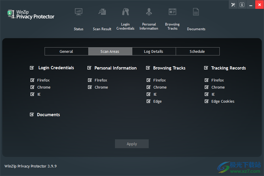Toggle the Tracking Records group checkbox

pos(206,68)
